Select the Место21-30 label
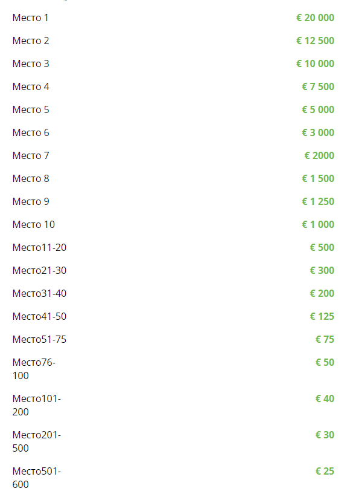The height and width of the screenshot is (497, 356). pyautogui.click(x=40, y=270)
